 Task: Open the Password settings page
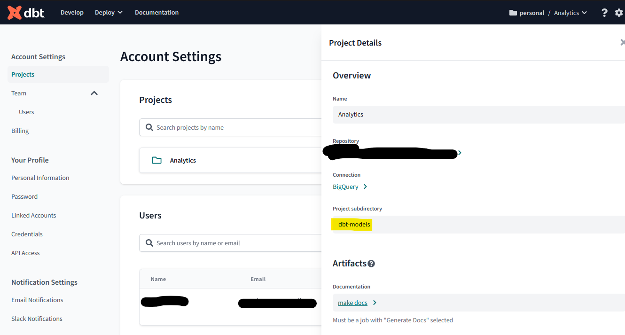tap(24, 196)
